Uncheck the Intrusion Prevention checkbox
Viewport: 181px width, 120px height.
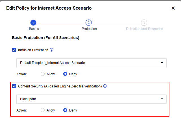(x=14, y=50)
